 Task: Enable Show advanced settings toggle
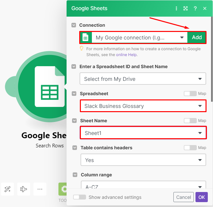tap(80, 197)
